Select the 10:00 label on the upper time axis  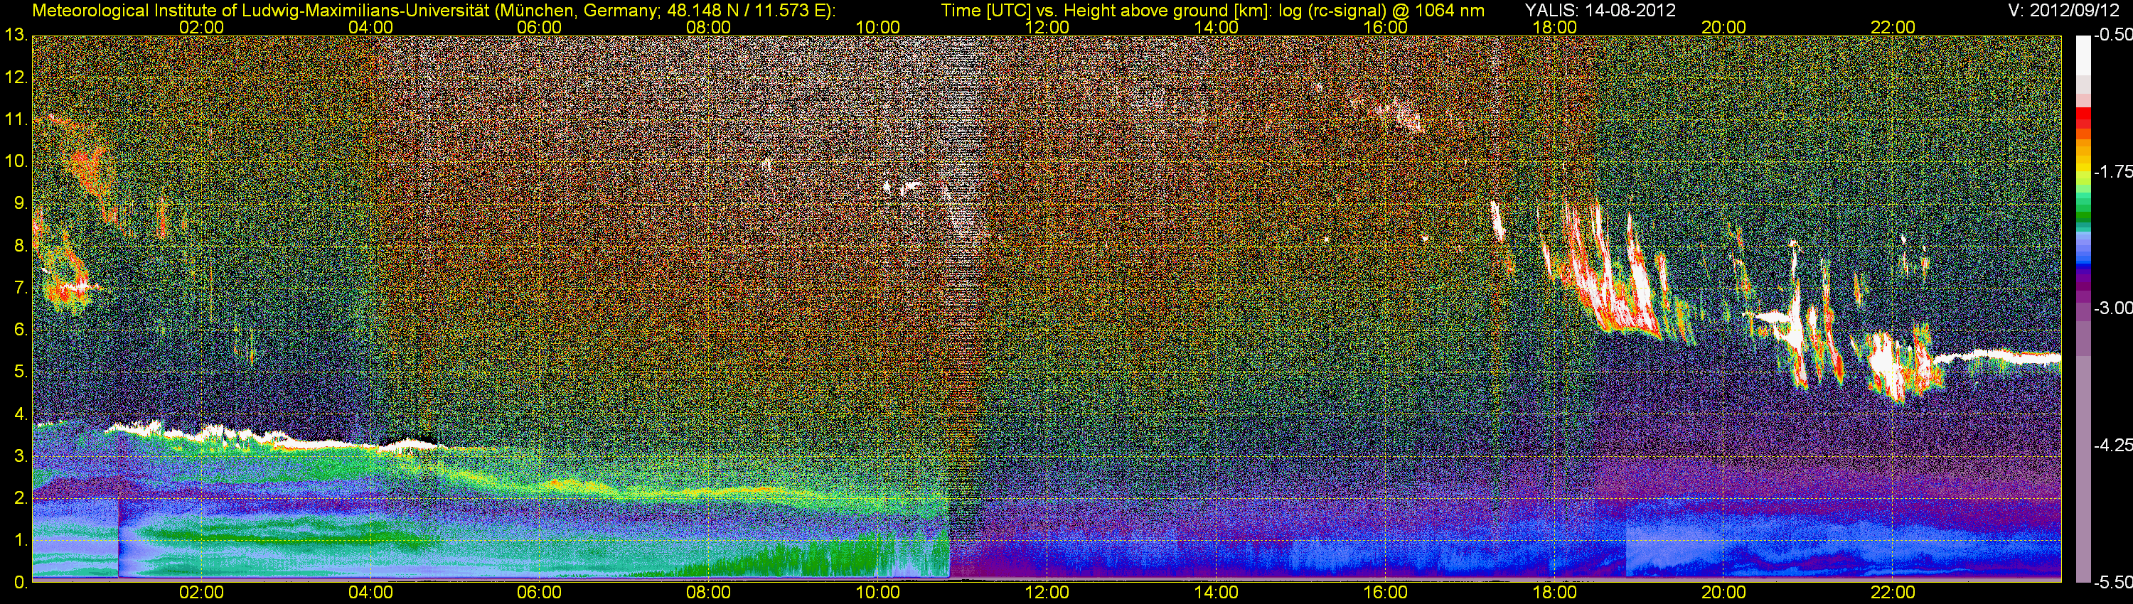pyautogui.click(x=877, y=27)
